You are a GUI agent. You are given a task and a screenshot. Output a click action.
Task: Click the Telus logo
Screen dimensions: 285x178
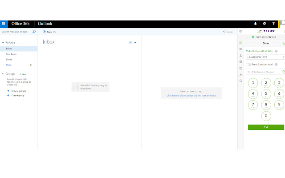pos(266,31)
